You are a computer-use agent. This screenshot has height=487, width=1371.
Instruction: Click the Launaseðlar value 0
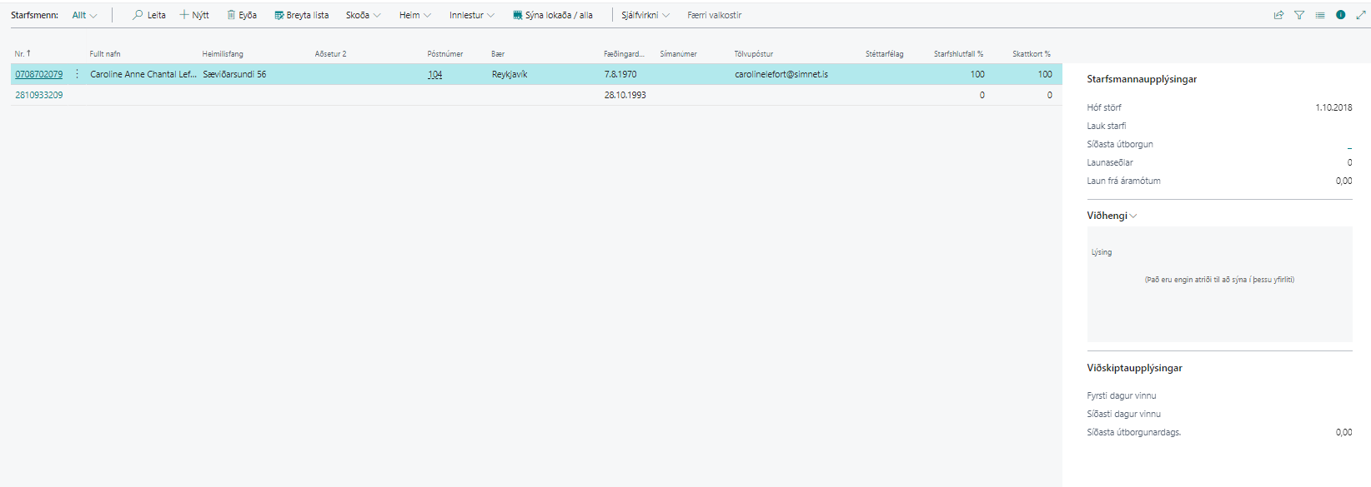[1349, 162]
